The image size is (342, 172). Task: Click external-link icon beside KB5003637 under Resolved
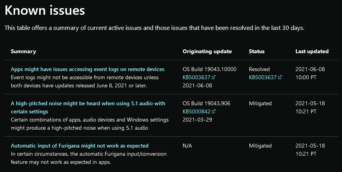pyautogui.click(x=280, y=77)
